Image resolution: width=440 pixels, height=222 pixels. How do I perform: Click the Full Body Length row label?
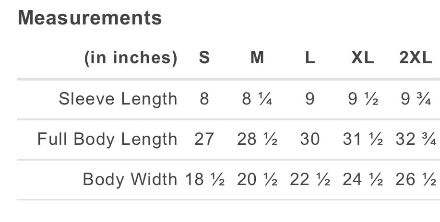[107, 139]
